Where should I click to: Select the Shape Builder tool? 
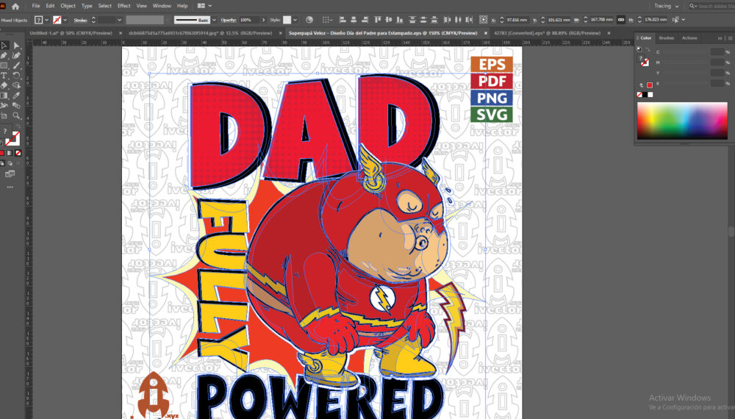[16, 85]
